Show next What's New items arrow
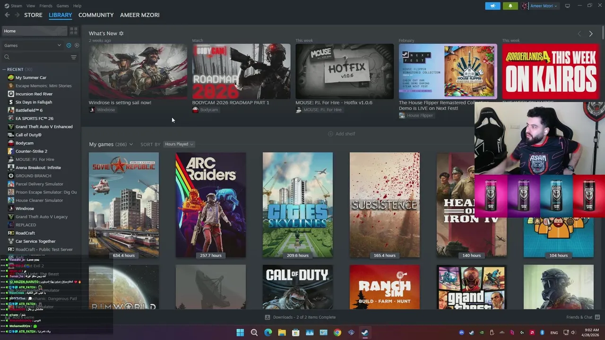The width and height of the screenshot is (605, 340). tap(591, 34)
